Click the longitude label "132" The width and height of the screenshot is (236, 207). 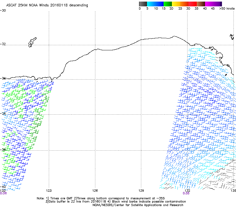point(187,191)
